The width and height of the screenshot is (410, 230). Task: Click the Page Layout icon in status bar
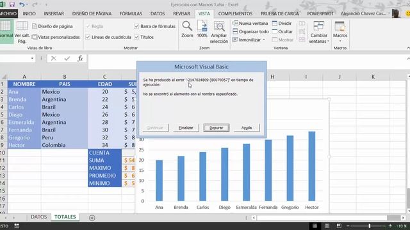pyautogui.click(x=327, y=226)
